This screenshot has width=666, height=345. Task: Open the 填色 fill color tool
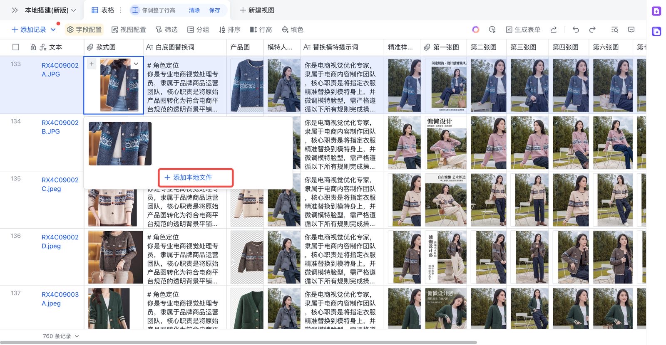click(293, 30)
